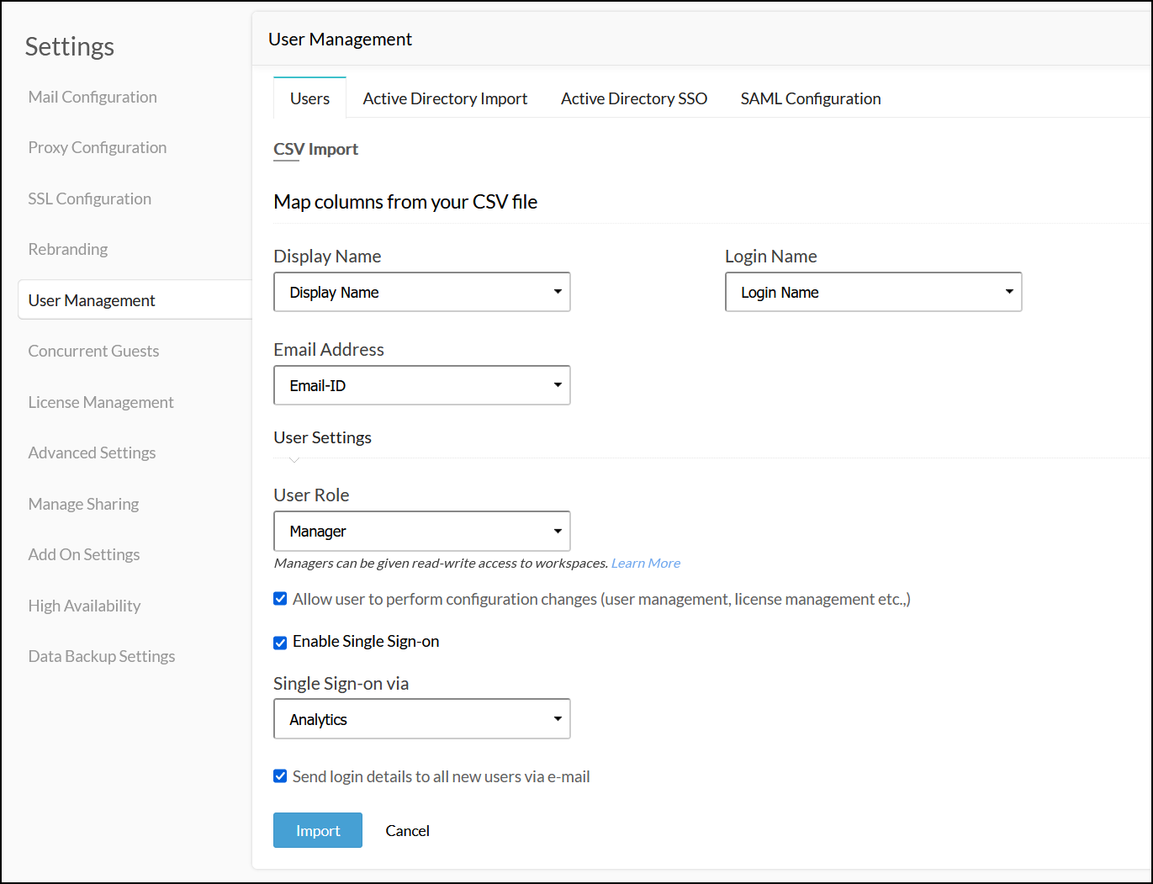This screenshot has height=884, width=1153.
Task: Cancel the CSV import
Action: tap(407, 830)
